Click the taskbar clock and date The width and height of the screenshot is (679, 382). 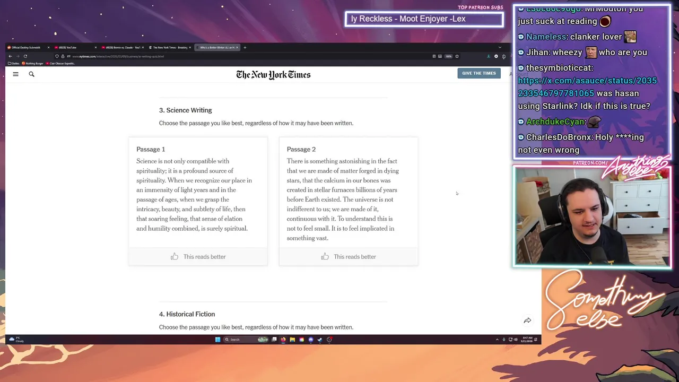coord(527,340)
